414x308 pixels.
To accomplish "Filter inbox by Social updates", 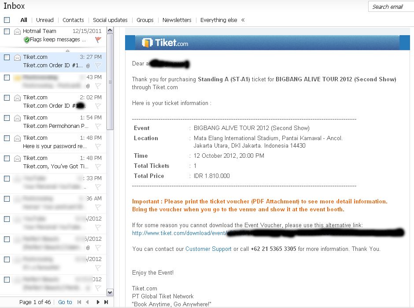I will pyautogui.click(x=110, y=20).
